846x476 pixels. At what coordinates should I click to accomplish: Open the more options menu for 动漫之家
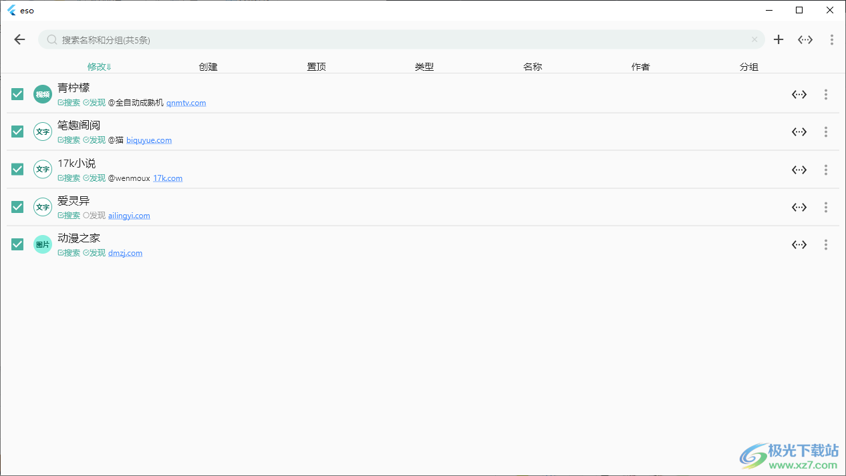(826, 244)
